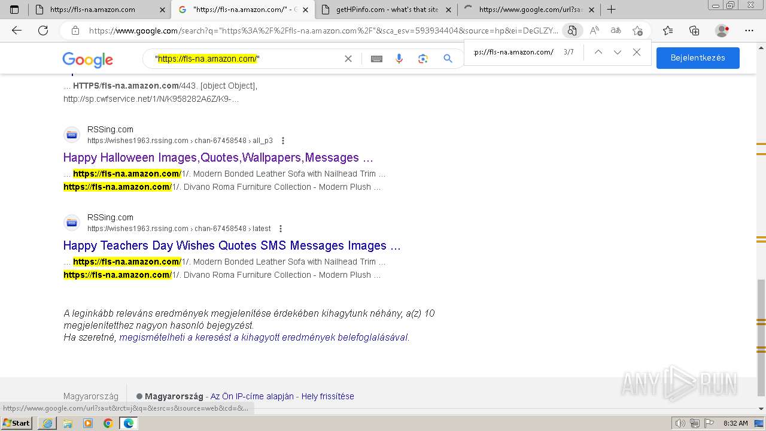Open the tab actions menu icon

coord(14,10)
